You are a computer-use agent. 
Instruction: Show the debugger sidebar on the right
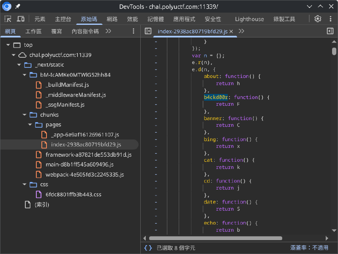[x=330, y=31]
